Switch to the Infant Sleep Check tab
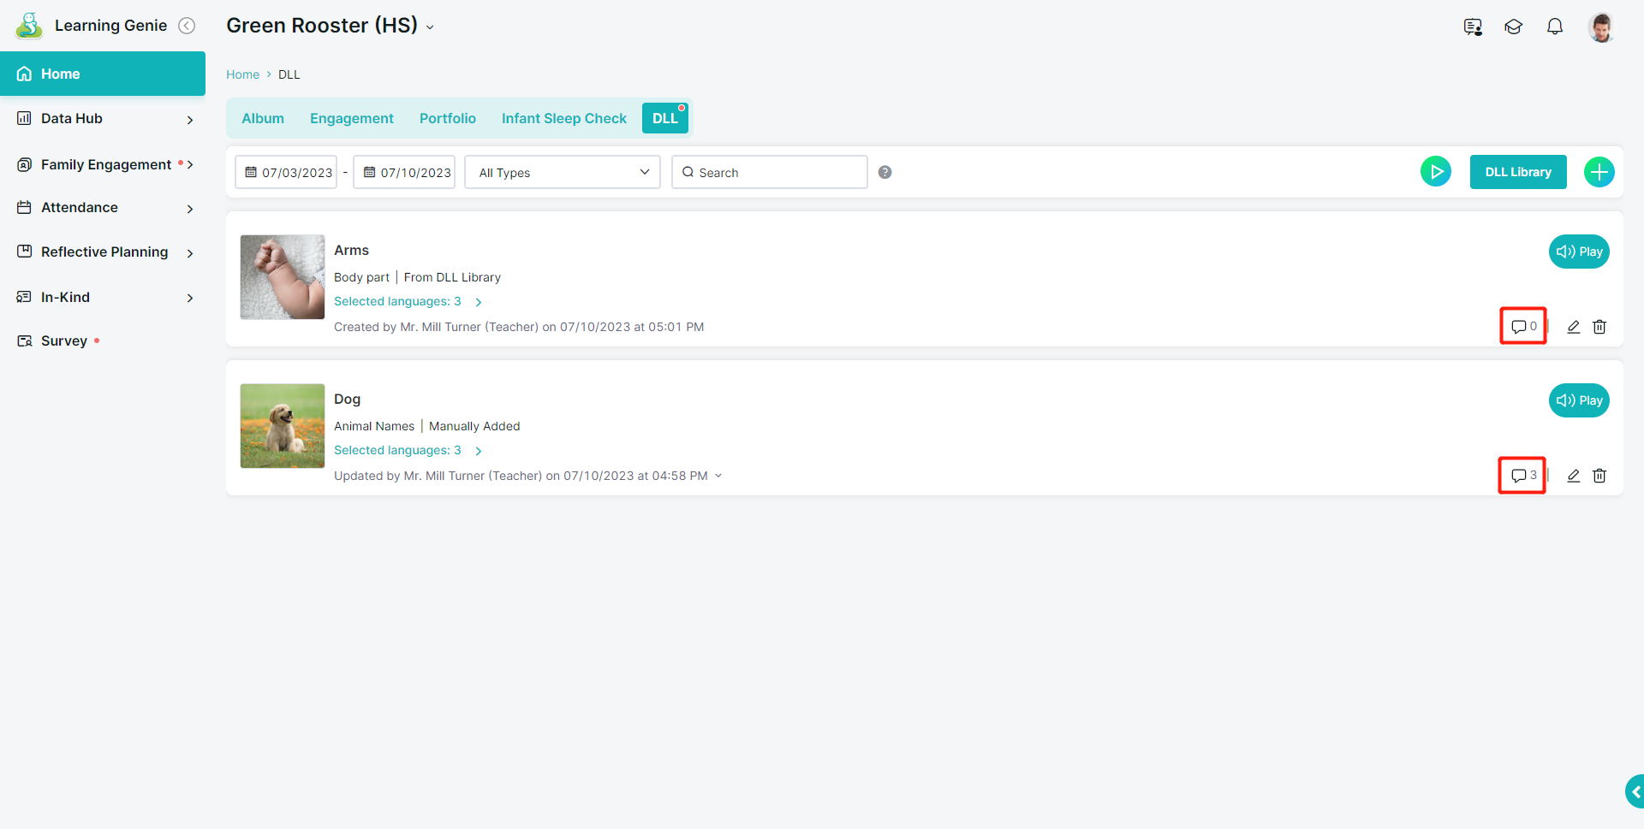 (563, 118)
